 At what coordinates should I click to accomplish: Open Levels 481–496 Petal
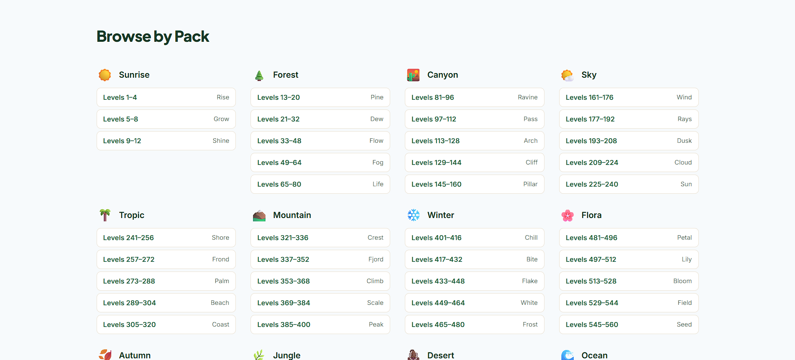[x=629, y=238]
